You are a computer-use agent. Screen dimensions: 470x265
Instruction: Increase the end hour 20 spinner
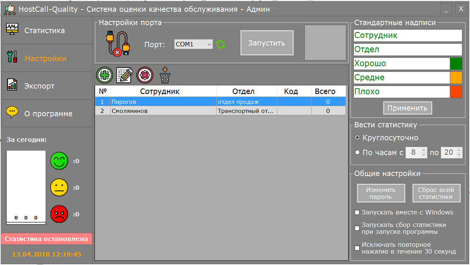coord(460,150)
